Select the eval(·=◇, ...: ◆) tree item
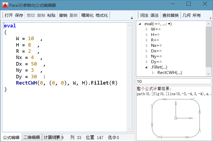Viewport: 213px width, 142px height. 158,24
